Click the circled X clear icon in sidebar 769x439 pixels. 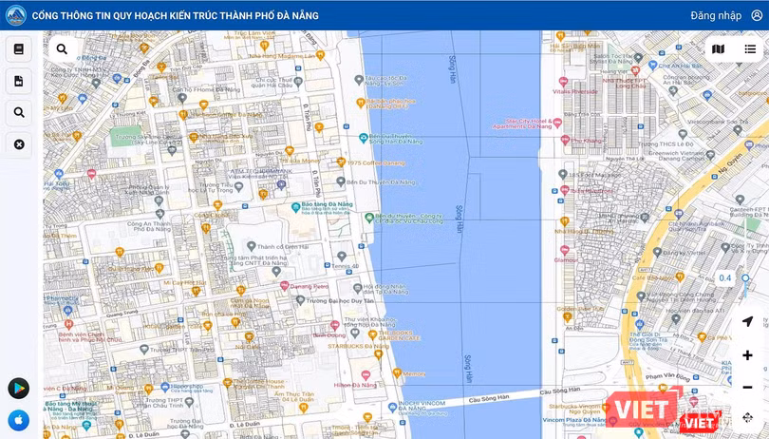tap(19, 144)
